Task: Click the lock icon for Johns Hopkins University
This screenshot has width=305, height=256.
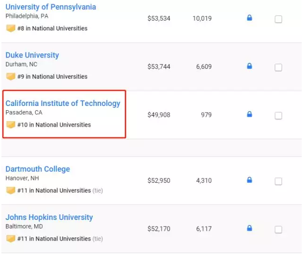Action: [x=250, y=228]
